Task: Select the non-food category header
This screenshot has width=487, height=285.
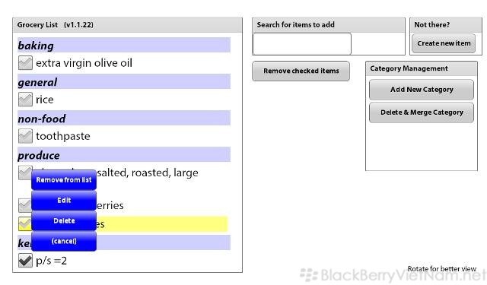Action: 124,118
